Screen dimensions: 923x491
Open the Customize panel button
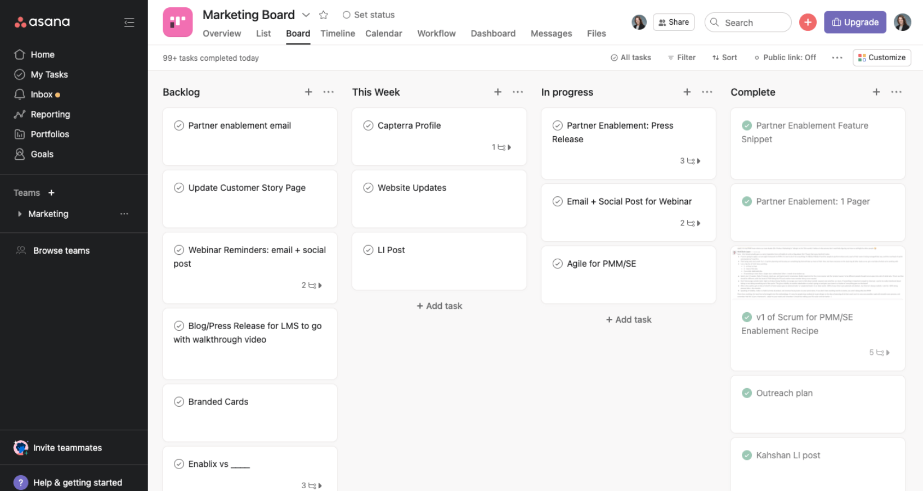pyautogui.click(x=882, y=57)
